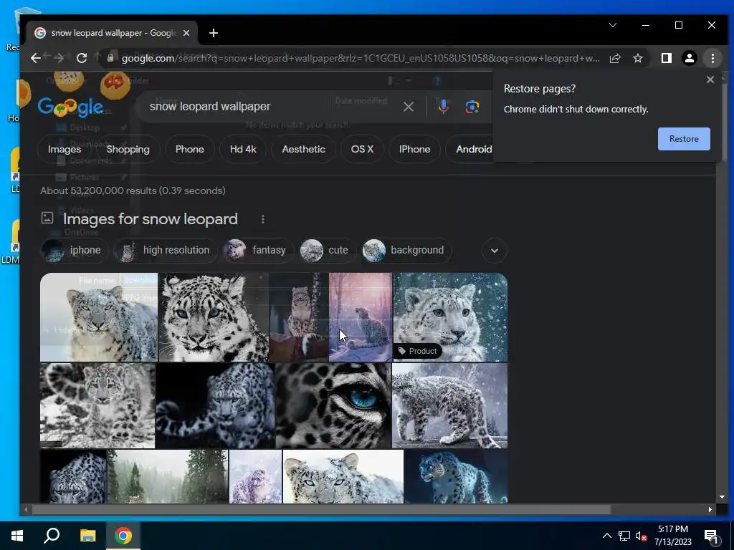Click the vertical scrollbar down arrow
This screenshot has height=550, width=734.
click(x=721, y=497)
